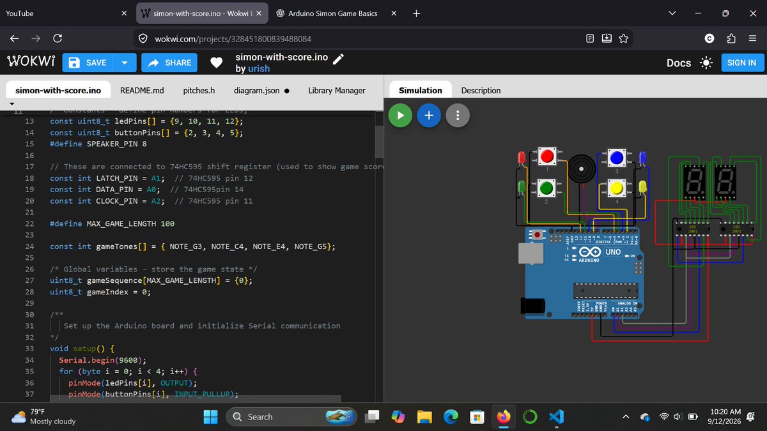Open the Docs page
Screen dimensions: 767x431
click(x=679, y=63)
